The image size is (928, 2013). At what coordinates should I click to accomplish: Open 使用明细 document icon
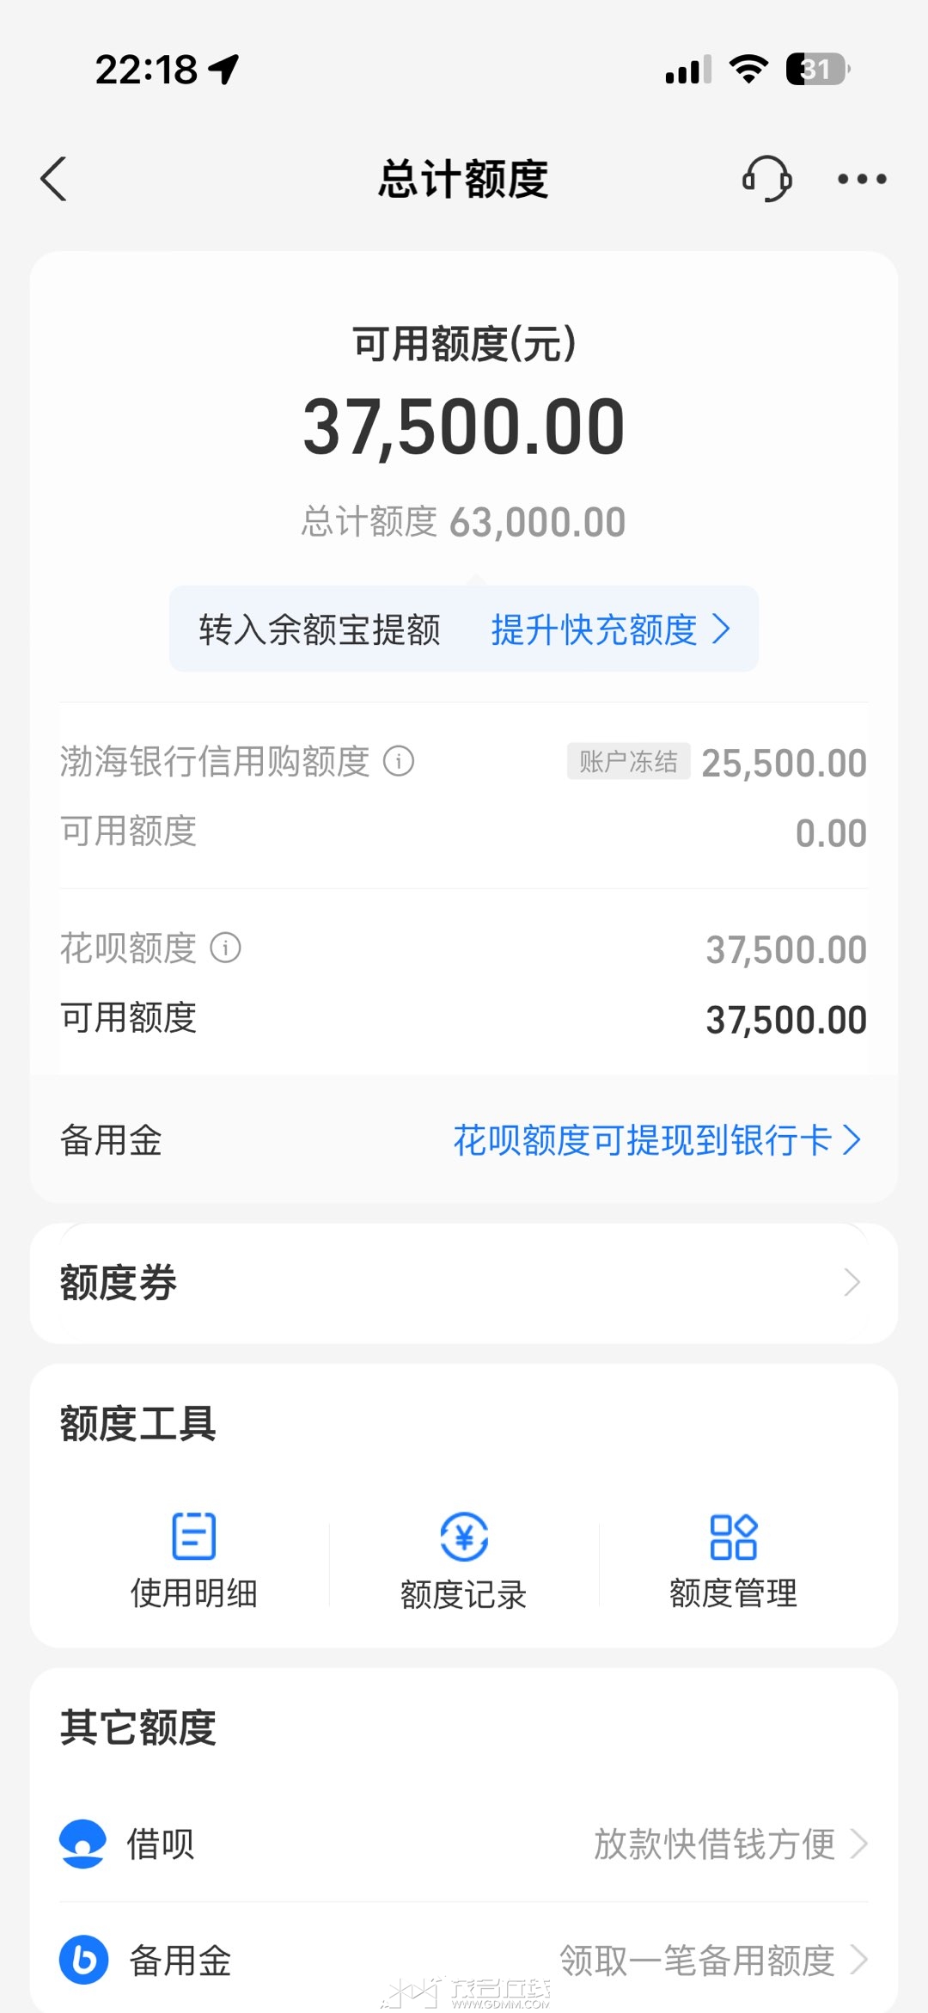point(194,1536)
